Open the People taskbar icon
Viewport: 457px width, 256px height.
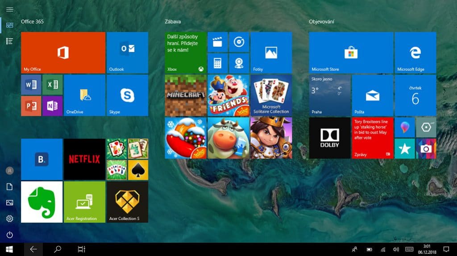(355, 249)
